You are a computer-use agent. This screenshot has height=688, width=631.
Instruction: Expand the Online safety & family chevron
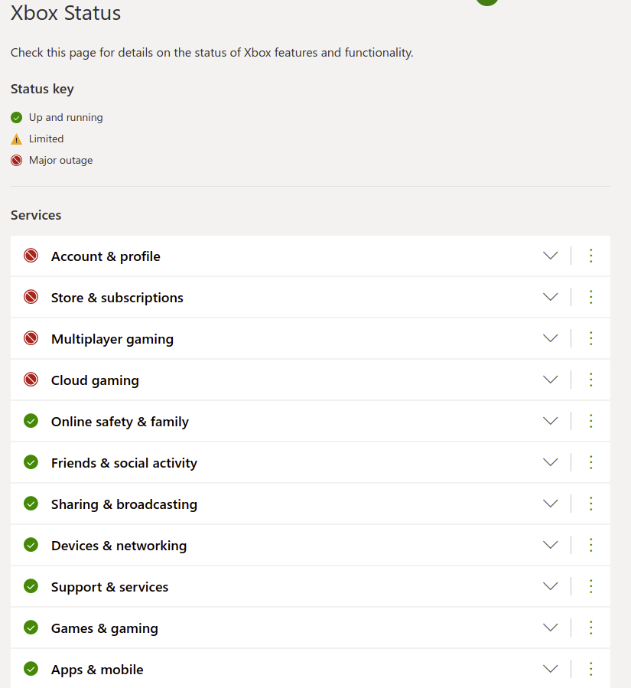[551, 421]
